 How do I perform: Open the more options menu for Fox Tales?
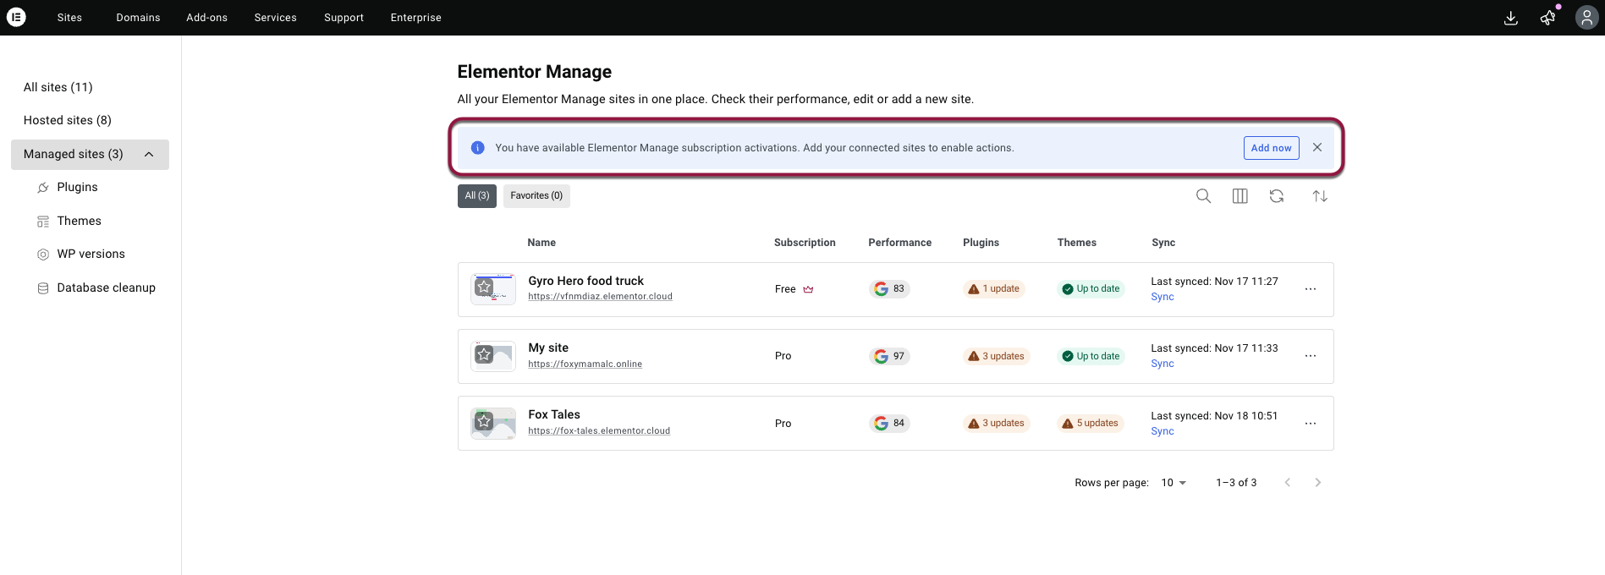[1310, 424]
